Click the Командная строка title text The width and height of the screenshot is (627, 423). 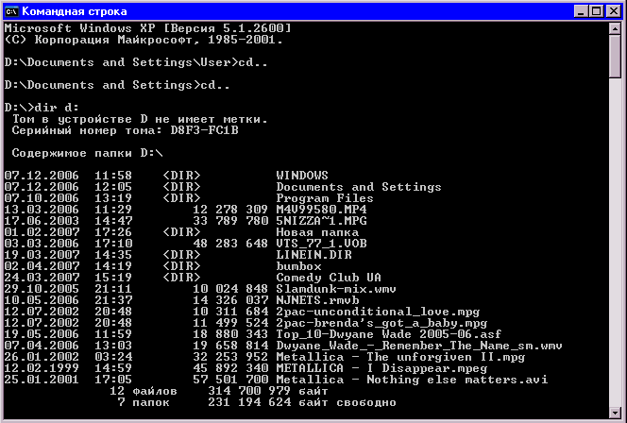(75, 11)
